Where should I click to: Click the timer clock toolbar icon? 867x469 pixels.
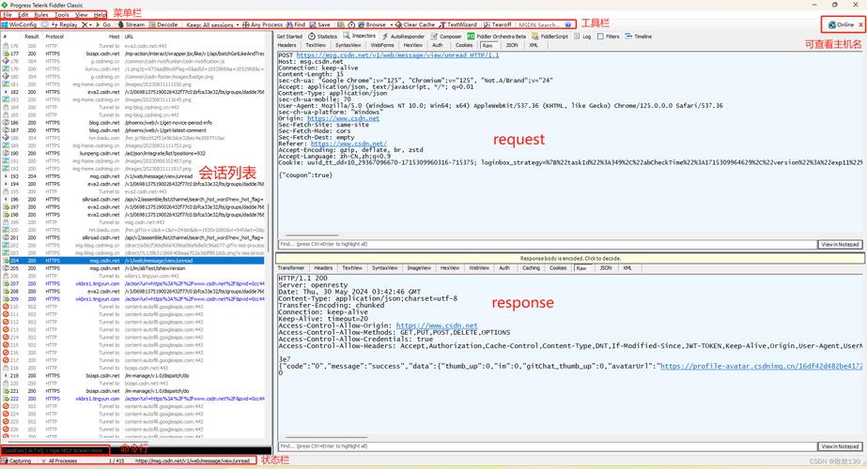coord(351,25)
